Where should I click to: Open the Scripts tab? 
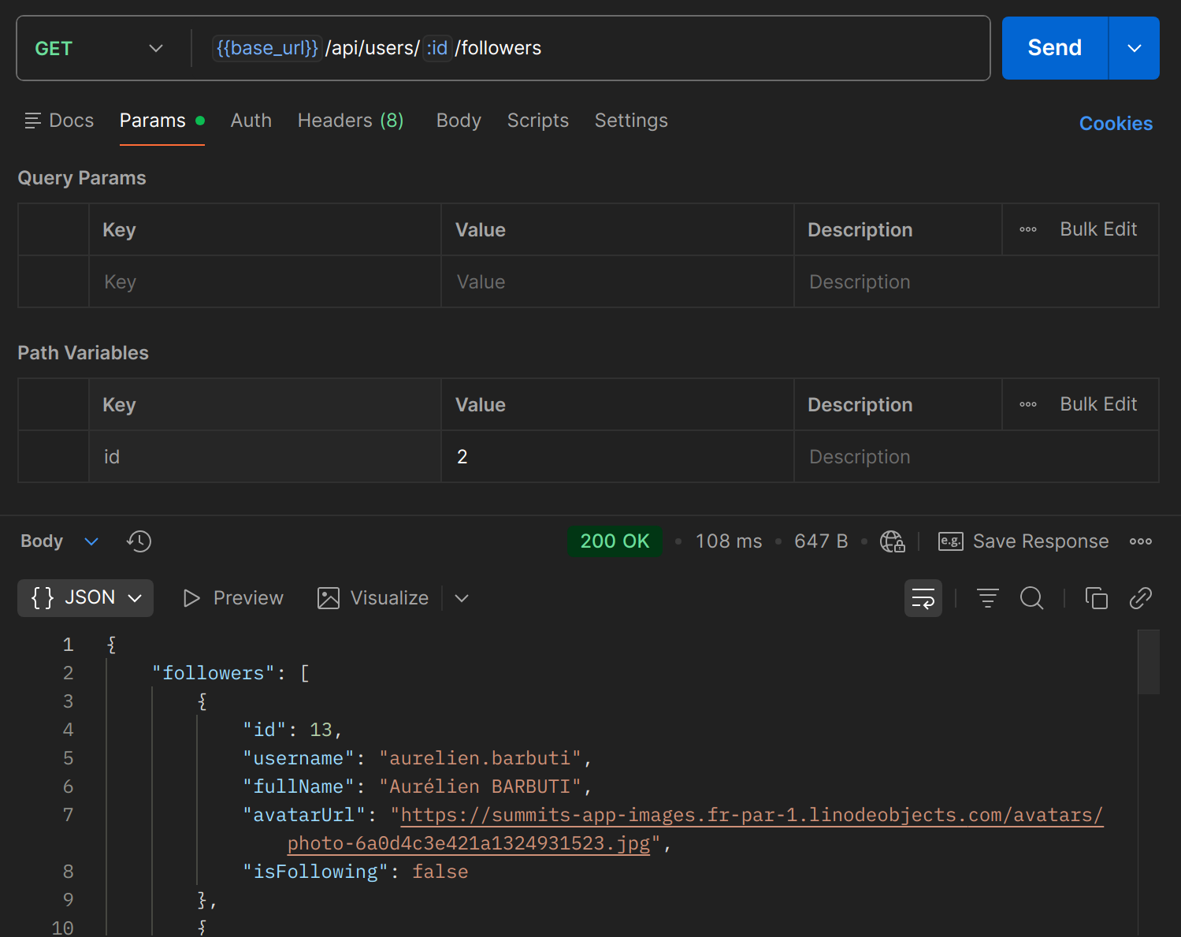[x=538, y=121]
